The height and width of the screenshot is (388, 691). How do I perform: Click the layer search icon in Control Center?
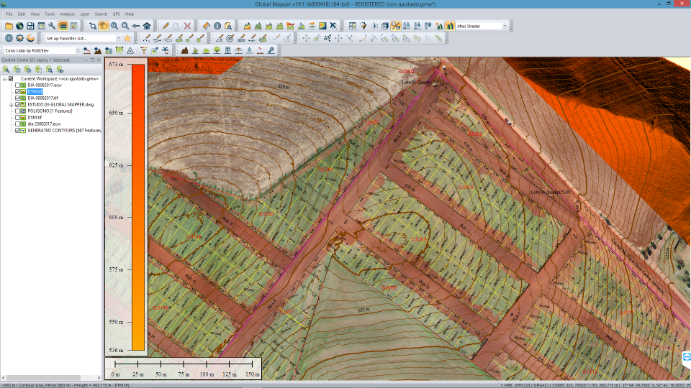point(49,69)
